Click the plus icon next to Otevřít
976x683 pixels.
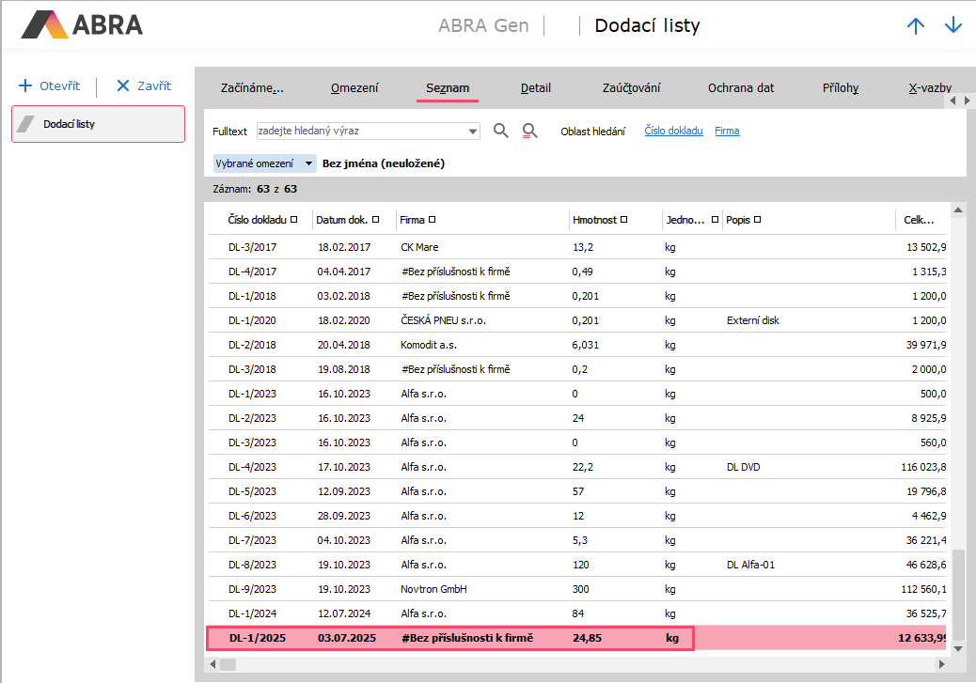pyautogui.click(x=24, y=85)
